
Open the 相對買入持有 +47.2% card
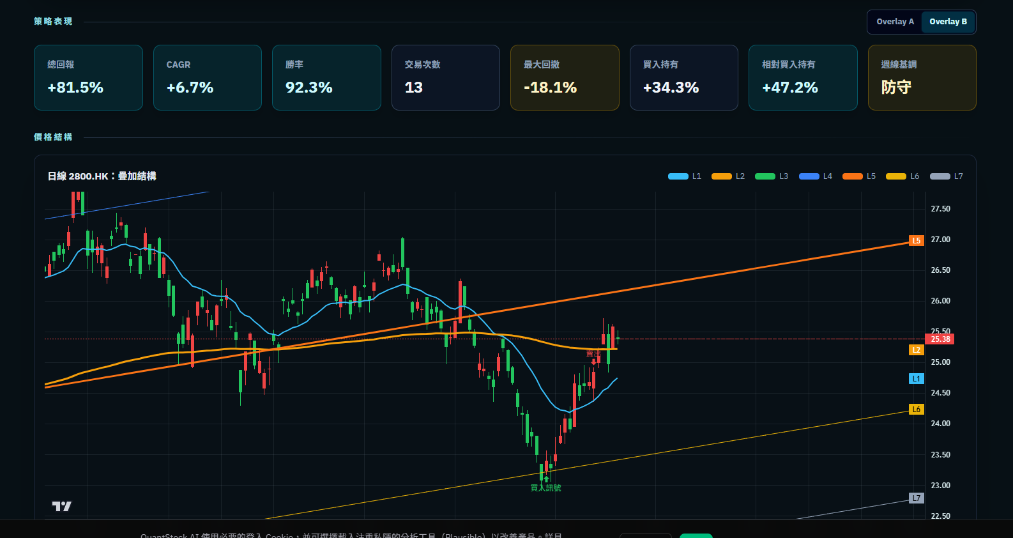click(803, 78)
